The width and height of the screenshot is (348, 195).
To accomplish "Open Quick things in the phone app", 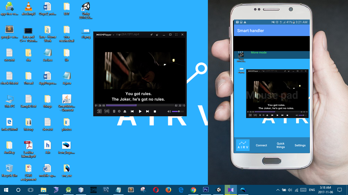I will tap(281, 145).
